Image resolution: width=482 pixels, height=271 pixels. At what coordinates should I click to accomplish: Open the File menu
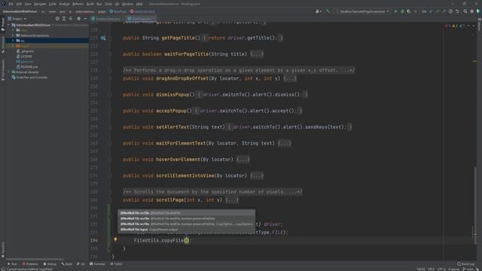11,4
